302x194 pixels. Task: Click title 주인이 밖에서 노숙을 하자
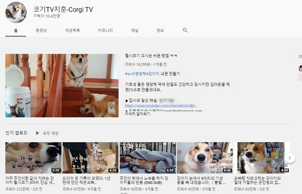144,180
